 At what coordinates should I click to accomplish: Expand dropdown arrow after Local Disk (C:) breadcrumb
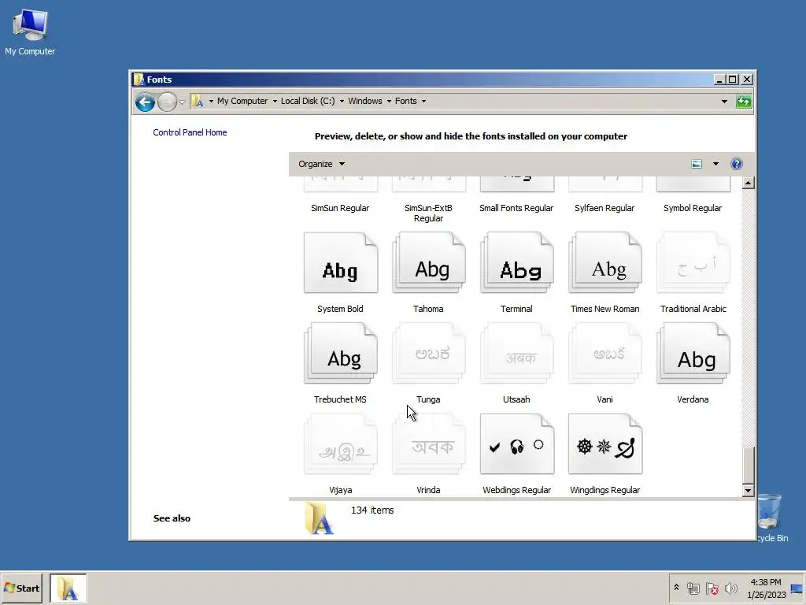coord(342,101)
